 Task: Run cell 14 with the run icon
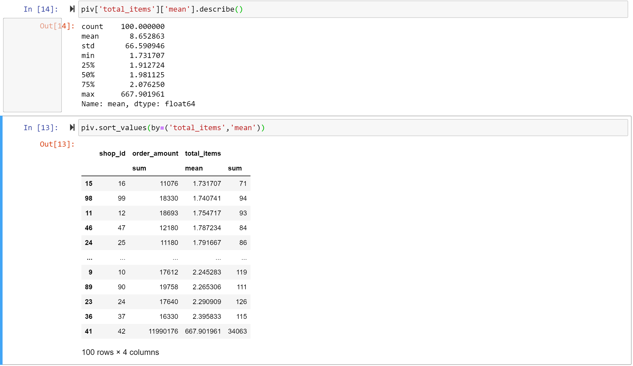pyautogui.click(x=72, y=9)
